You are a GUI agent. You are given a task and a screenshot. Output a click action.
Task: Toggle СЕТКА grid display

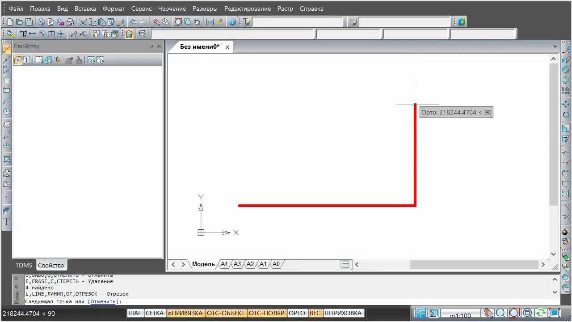(x=155, y=313)
